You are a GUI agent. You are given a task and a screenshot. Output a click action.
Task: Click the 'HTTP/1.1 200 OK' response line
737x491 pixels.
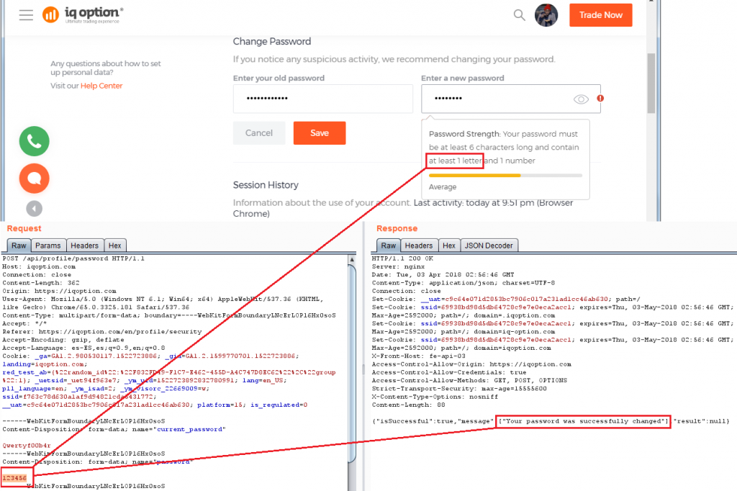[402, 258]
